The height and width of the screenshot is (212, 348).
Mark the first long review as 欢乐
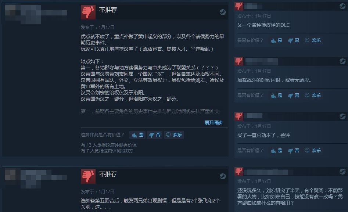(x=174, y=135)
